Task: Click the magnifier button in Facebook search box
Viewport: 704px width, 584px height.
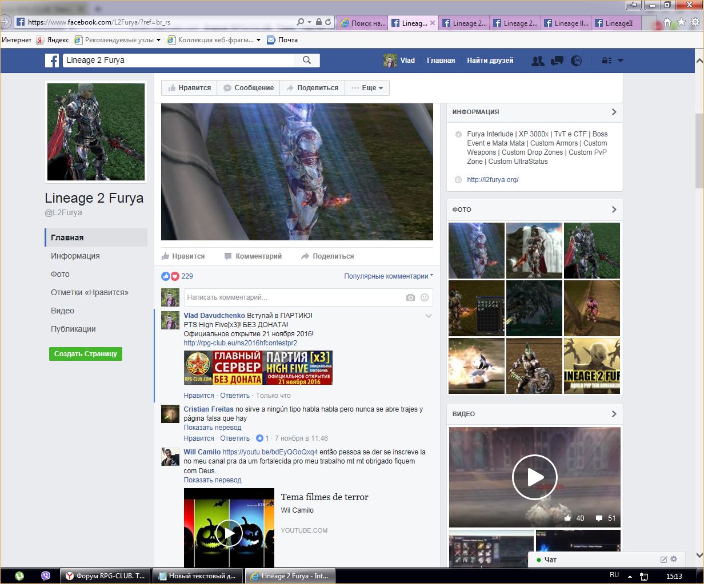Action: [x=307, y=60]
